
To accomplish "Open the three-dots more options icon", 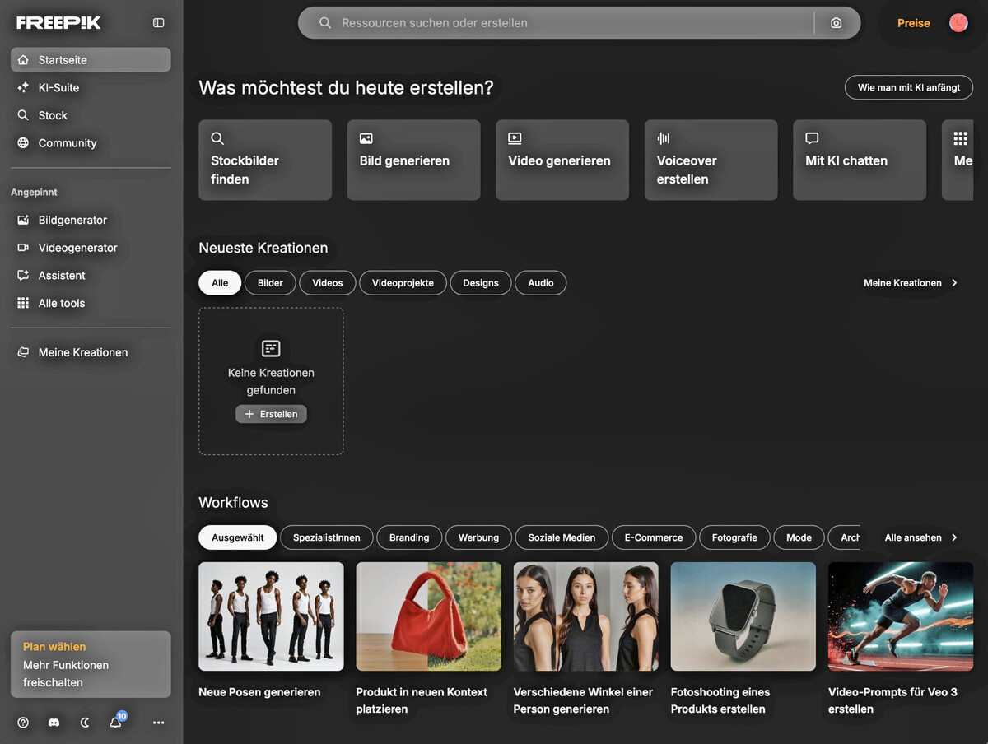I will point(159,723).
